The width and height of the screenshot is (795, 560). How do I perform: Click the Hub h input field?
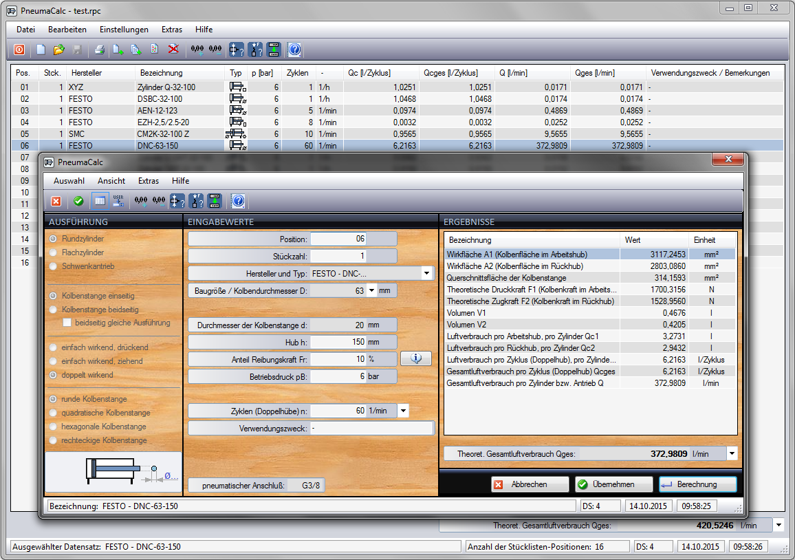pos(338,342)
